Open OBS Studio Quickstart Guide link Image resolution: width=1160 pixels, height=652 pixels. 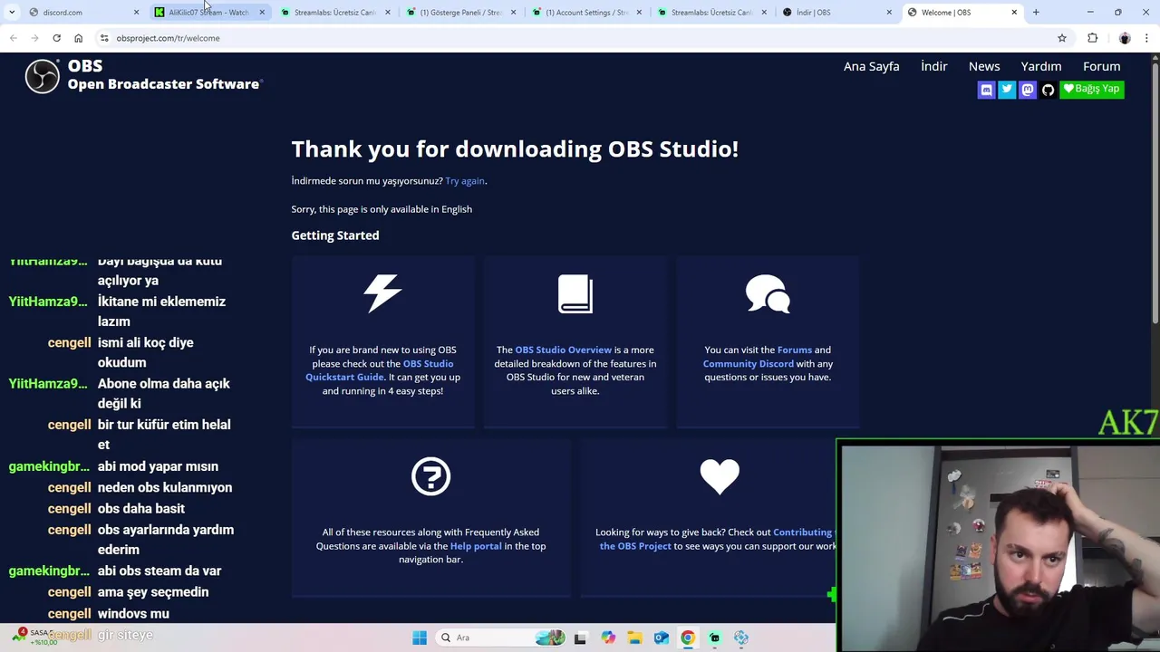pyautogui.click(x=380, y=370)
